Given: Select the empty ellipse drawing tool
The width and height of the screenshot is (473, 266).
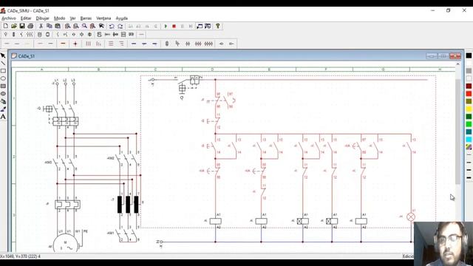Looking at the screenshot, I should (x=3, y=78).
